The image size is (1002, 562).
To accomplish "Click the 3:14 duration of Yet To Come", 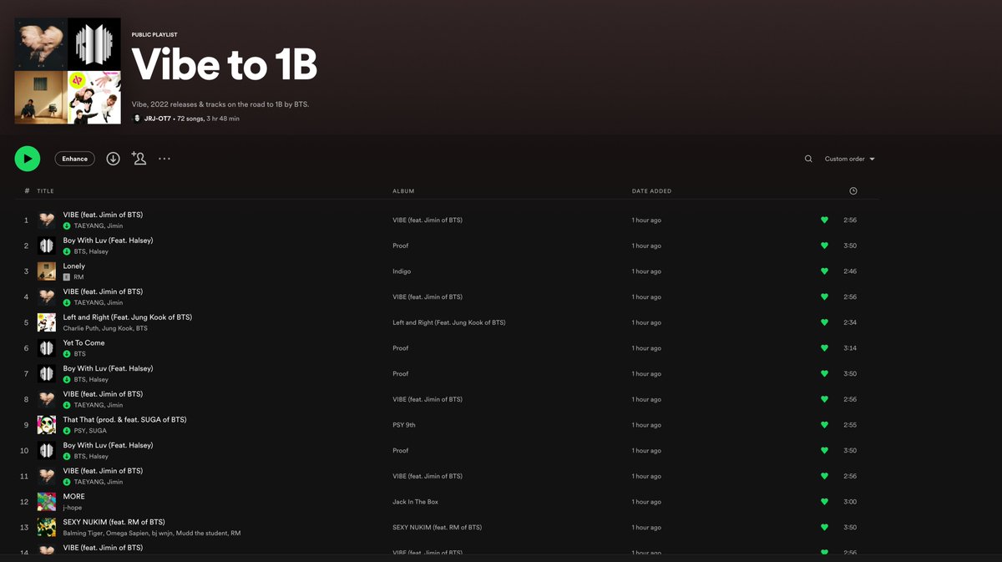I will [x=850, y=348].
